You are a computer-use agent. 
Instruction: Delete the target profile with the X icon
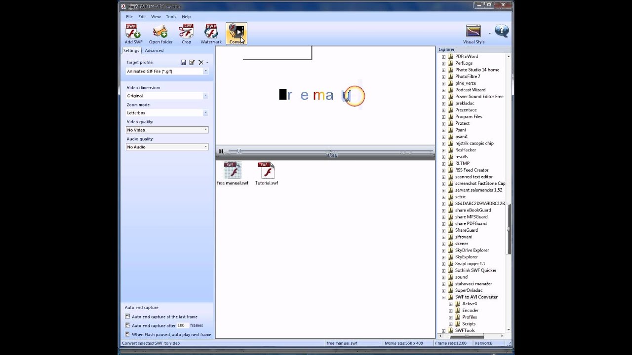(x=201, y=63)
